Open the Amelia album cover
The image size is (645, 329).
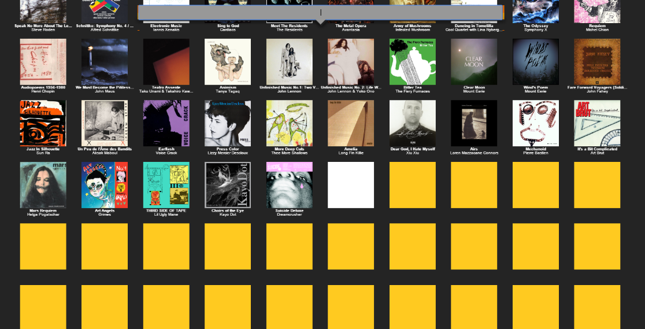click(x=351, y=123)
